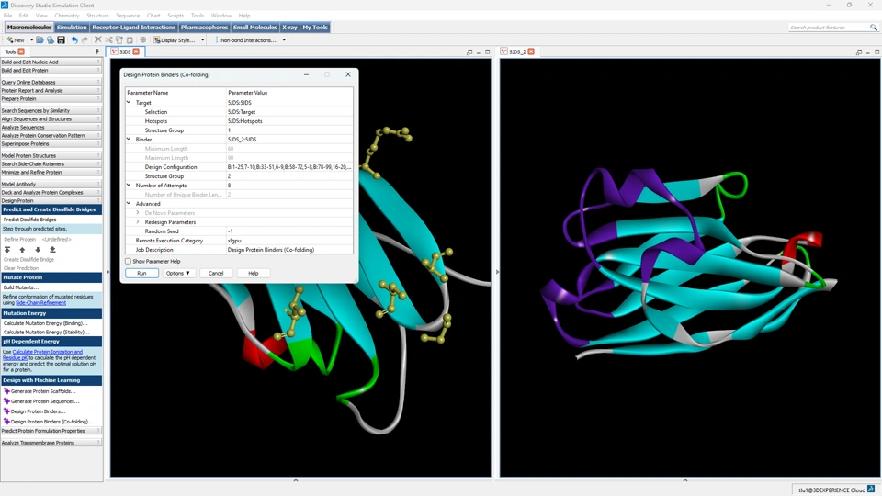Expand Predict Protein Formulation Properties group
The height and width of the screenshot is (496, 882).
point(51,431)
